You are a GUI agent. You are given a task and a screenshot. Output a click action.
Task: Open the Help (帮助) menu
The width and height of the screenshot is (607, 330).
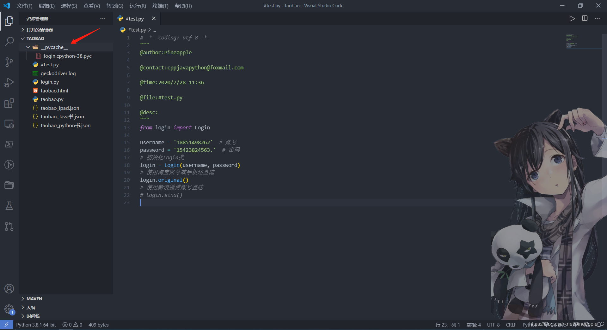click(x=183, y=6)
